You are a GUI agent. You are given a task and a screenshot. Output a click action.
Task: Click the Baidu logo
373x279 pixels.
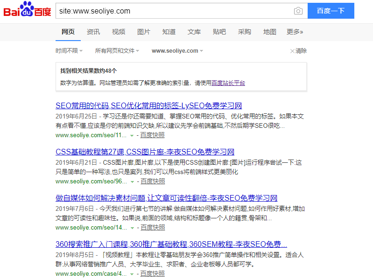[27, 9]
